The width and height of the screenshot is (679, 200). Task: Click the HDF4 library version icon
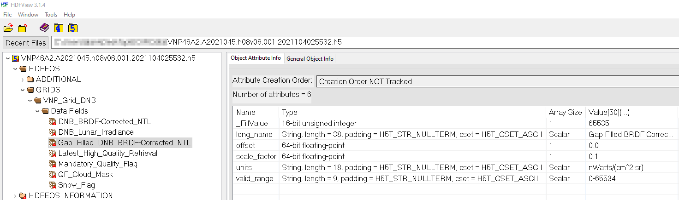click(58, 28)
